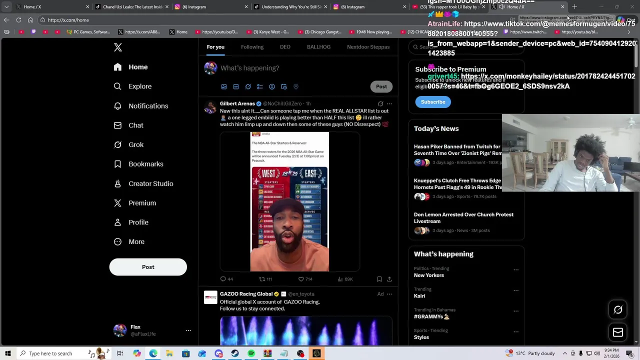Image resolution: width=640 pixels, height=360 pixels.
Task: Open More options in the sidebar
Action: tap(129, 242)
